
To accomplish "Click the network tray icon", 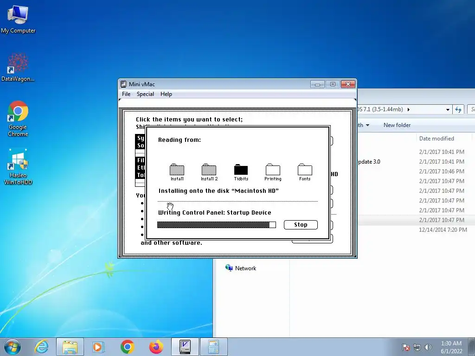I will (x=417, y=347).
